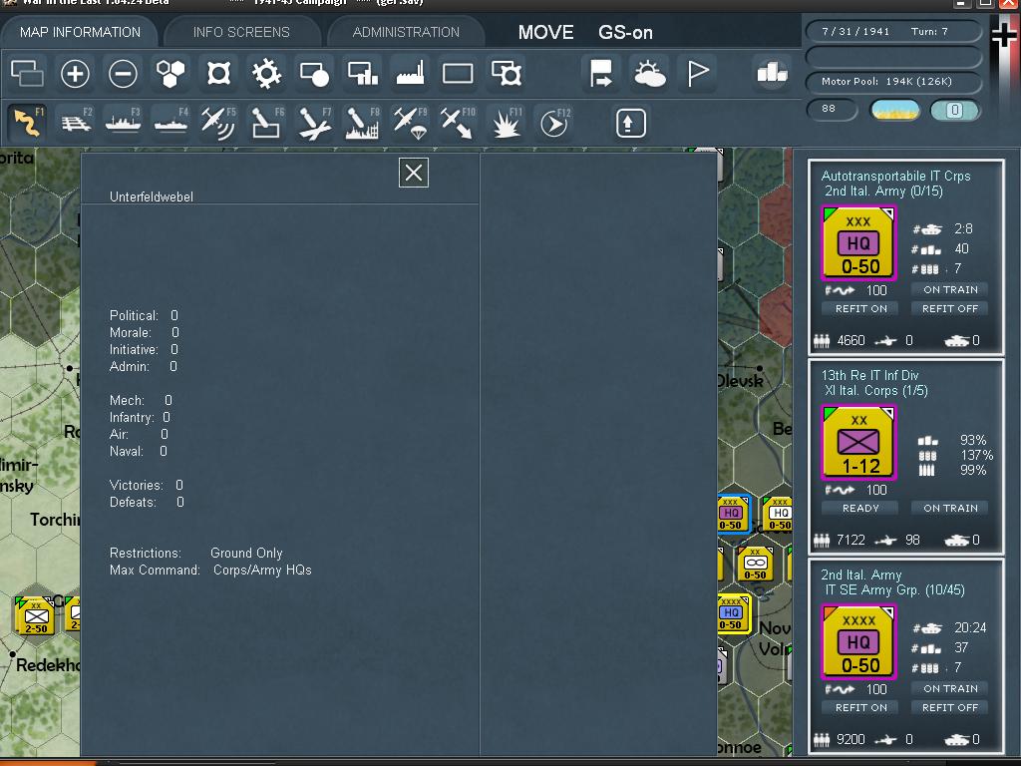Open XI Ital. Corps (1/5) link
1021x766 pixels.
[x=875, y=391]
